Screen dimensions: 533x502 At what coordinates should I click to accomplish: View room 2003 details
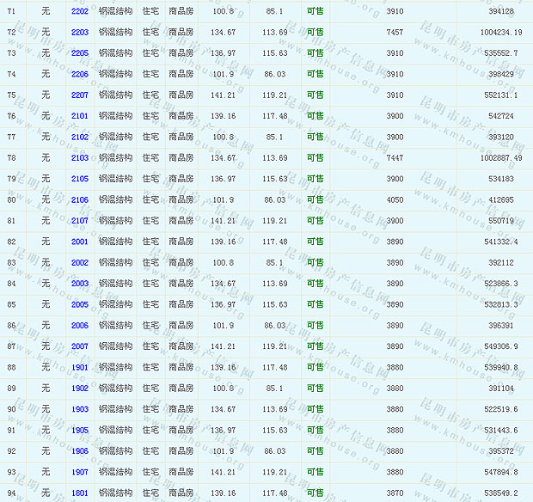(x=80, y=284)
